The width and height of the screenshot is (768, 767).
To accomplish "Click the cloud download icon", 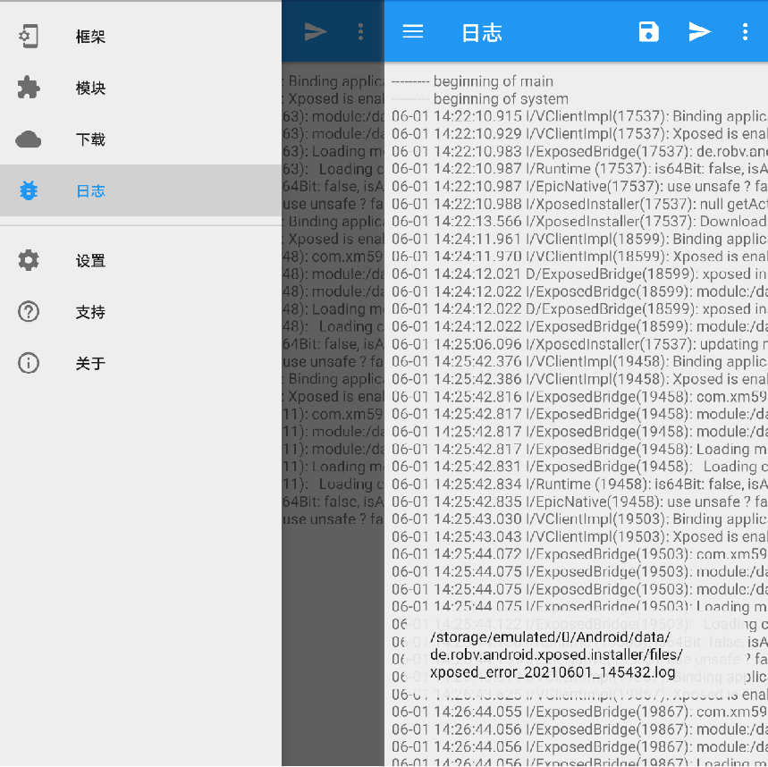I will pyautogui.click(x=29, y=139).
